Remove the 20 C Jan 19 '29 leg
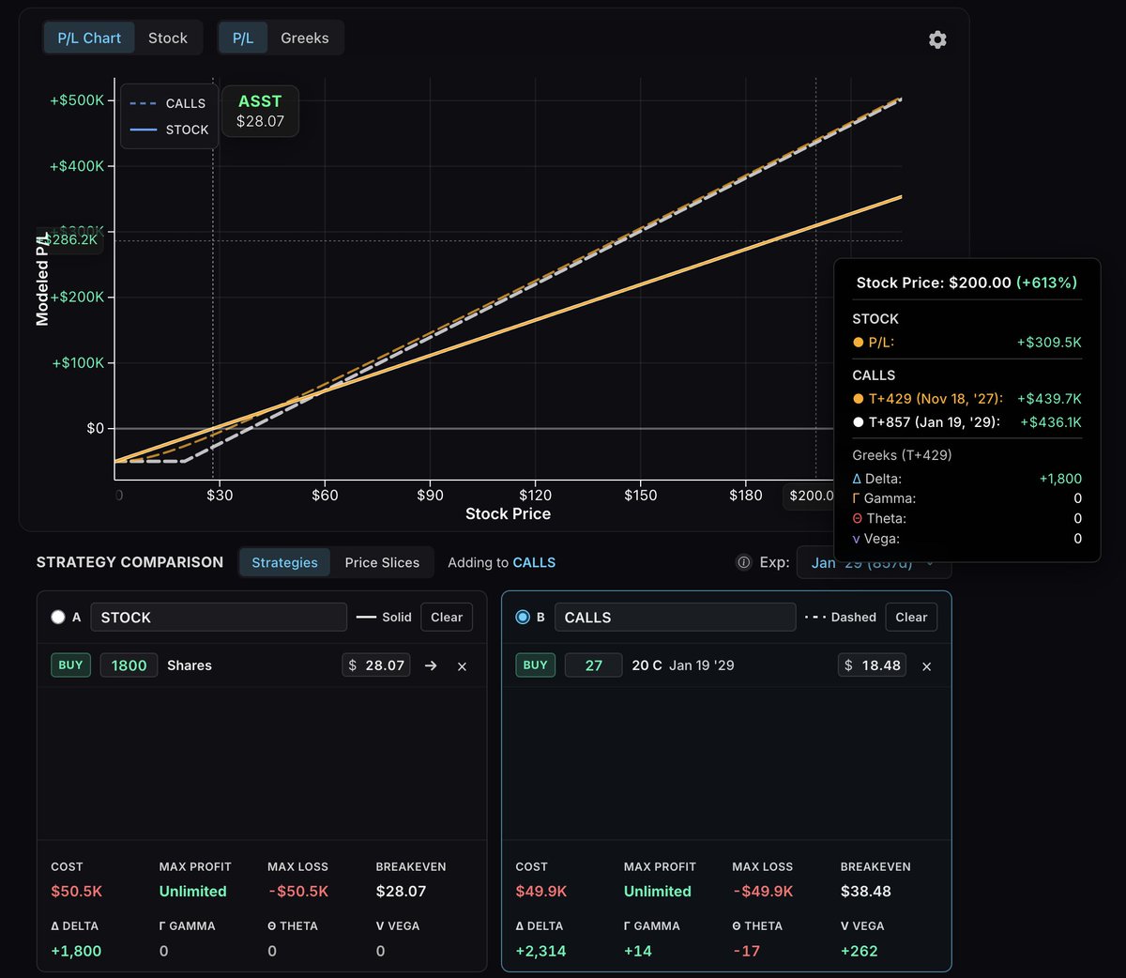Viewport: 1126px width, 978px height. click(x=926, y=665)
